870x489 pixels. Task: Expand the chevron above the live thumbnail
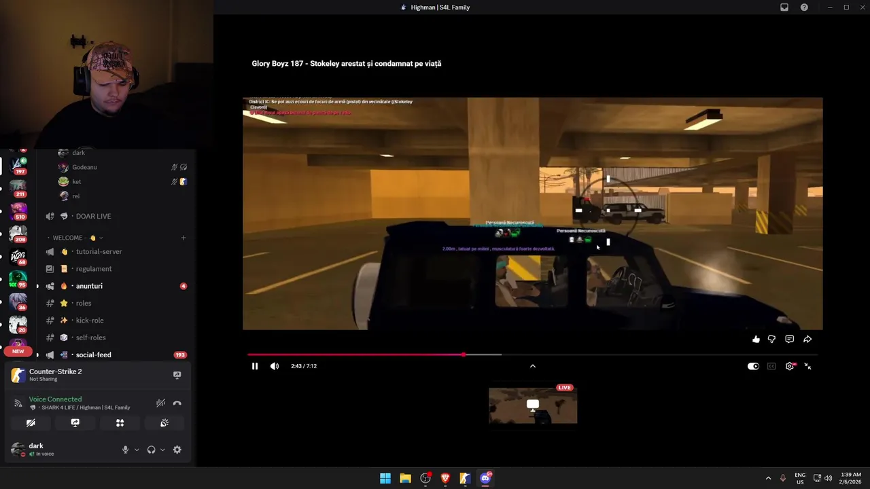tap(533, 366)
